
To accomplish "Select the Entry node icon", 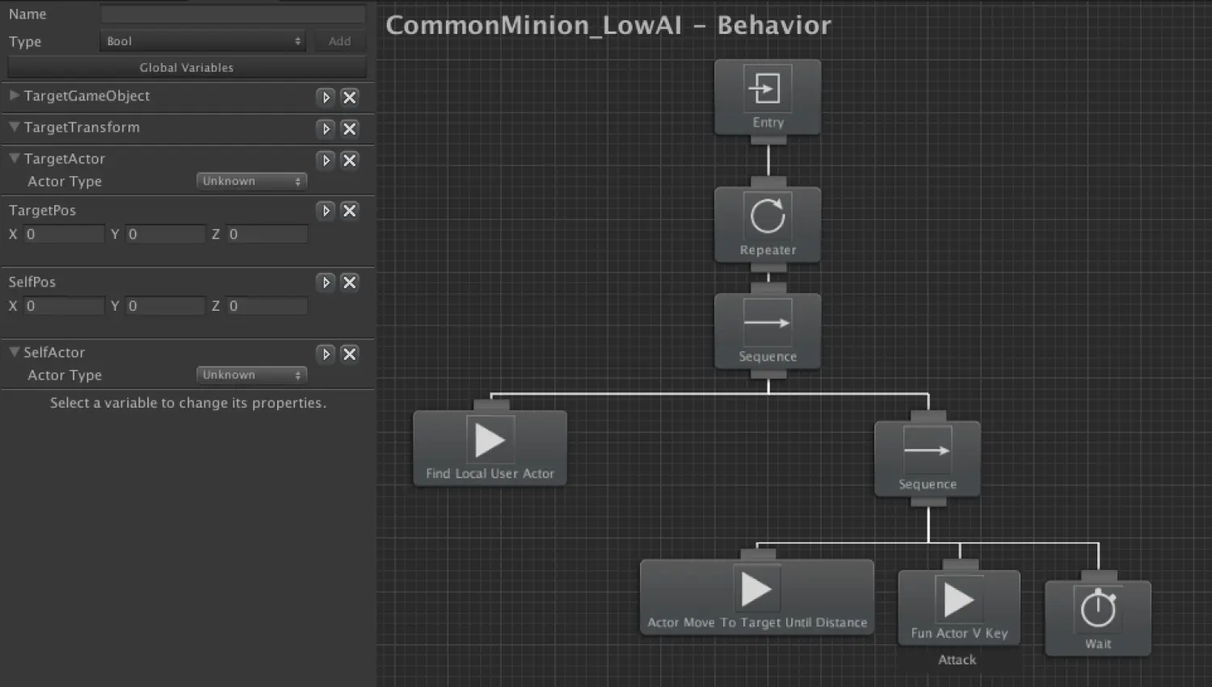I will coord(768,88).
